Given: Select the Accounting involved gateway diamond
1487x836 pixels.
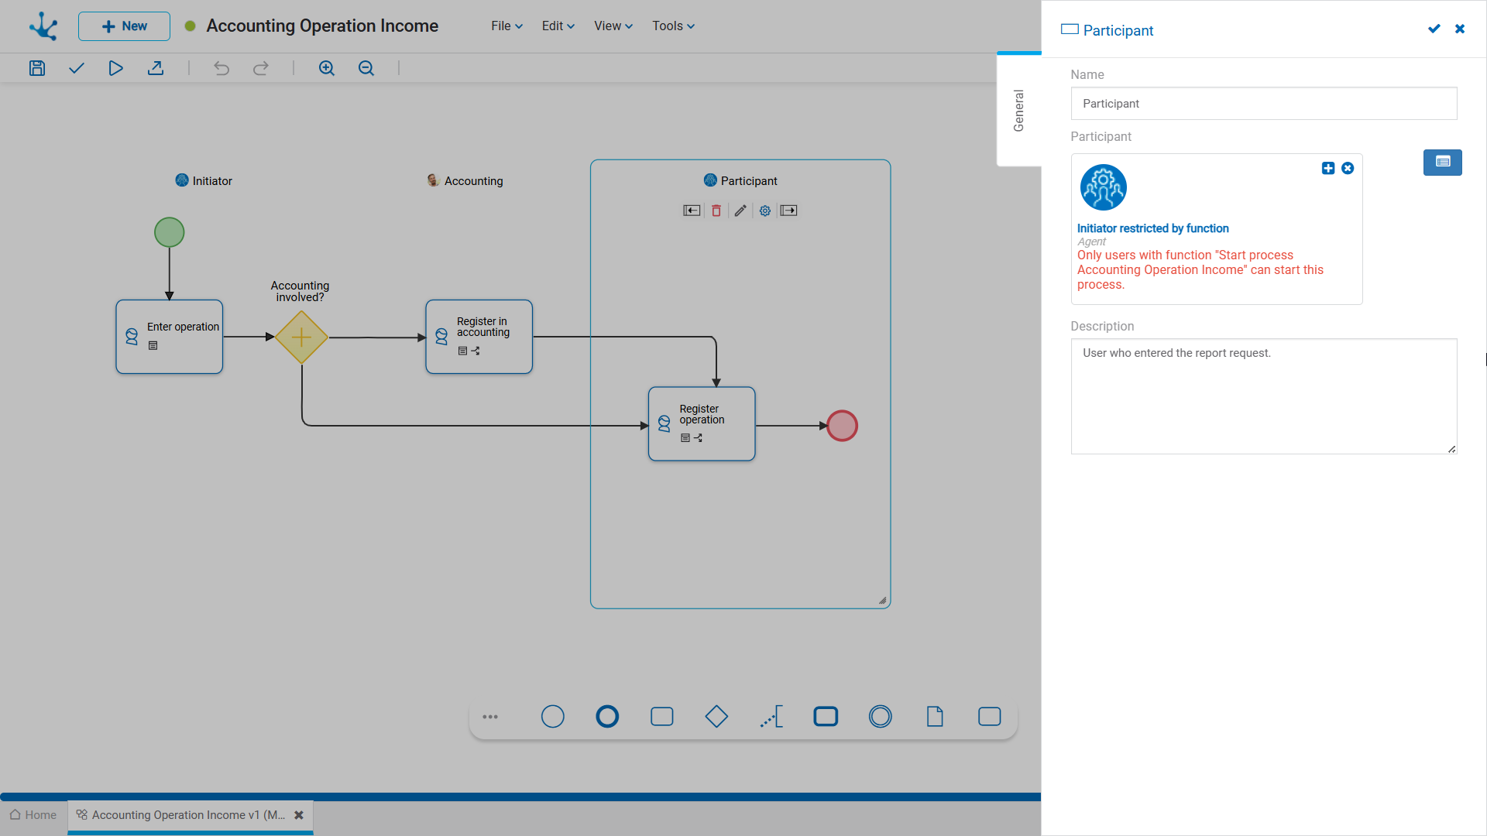Looking at the screenshot, I should 301,337.
